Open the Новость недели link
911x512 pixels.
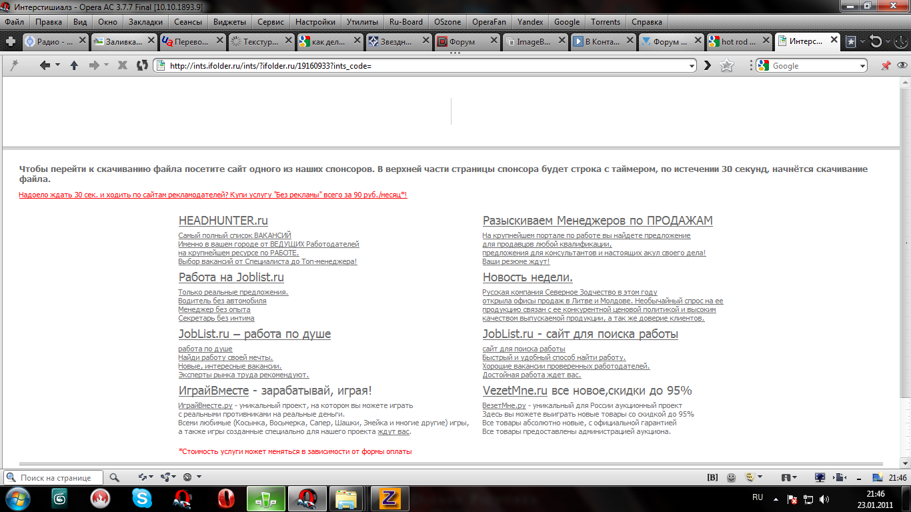tap(528, 277)
